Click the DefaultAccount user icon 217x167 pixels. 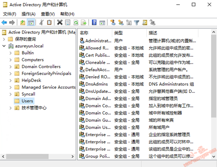pyautogui.click(x=82, y=69)
